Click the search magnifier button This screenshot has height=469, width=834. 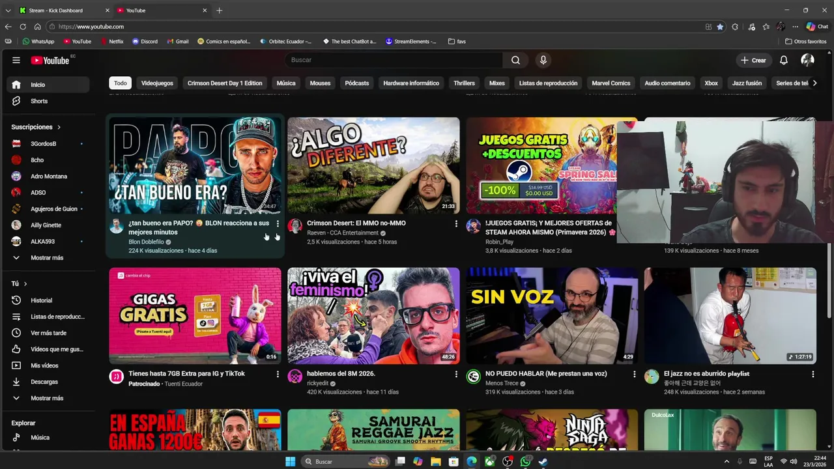[x=515, y=60]
